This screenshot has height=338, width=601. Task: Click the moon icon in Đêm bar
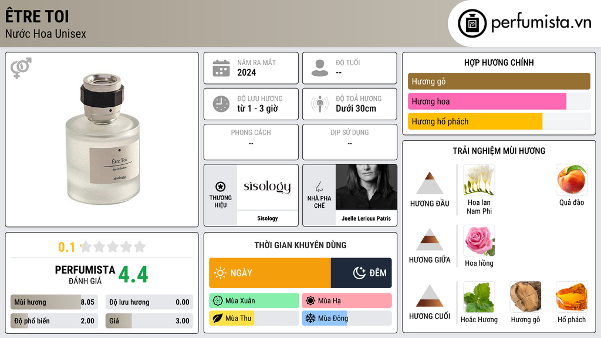tap(359, 273)
